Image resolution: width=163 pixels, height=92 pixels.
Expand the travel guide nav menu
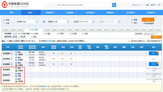coord(131,12)
